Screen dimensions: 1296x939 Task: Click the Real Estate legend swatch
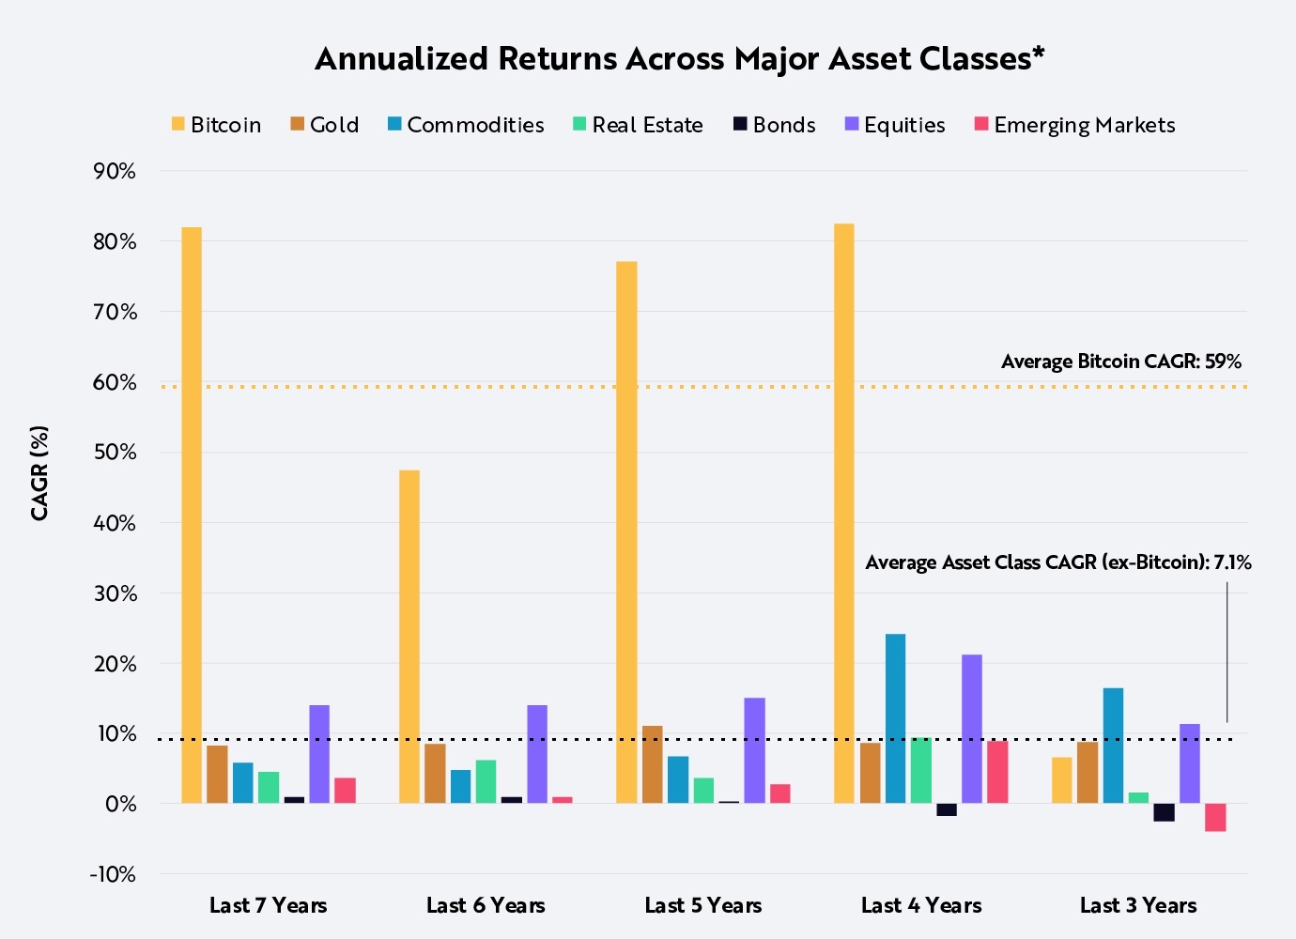[x=579, y=125]
